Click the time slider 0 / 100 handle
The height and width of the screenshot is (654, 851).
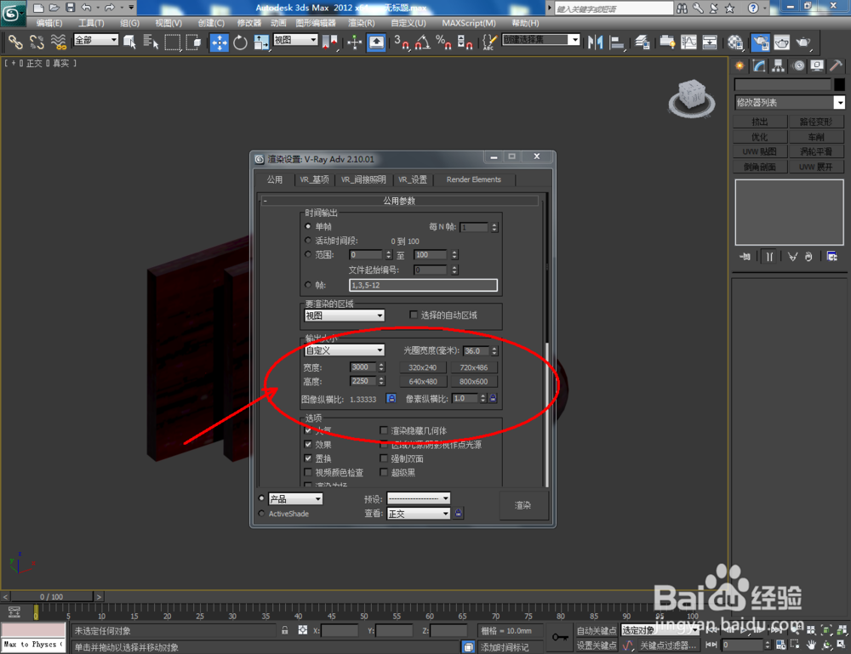pyautogui.click(x=52, y=596)
